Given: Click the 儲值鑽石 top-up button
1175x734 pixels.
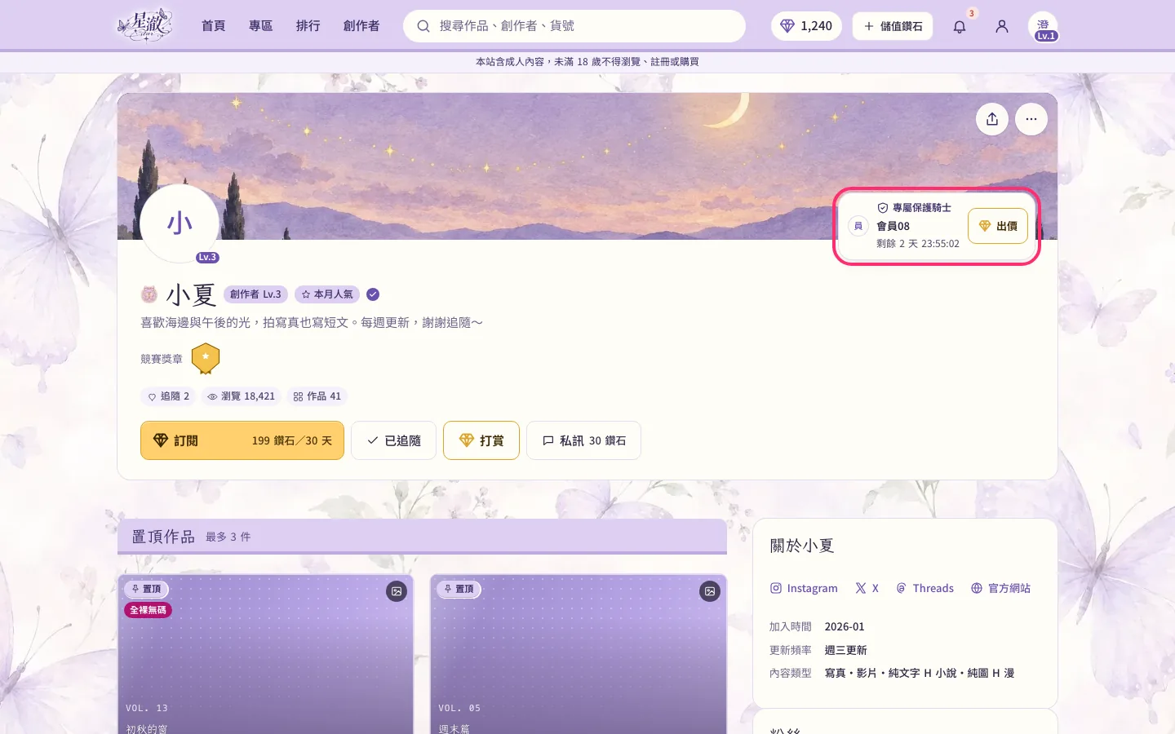Looking at the screenshot, I should [x=893, y=26].
